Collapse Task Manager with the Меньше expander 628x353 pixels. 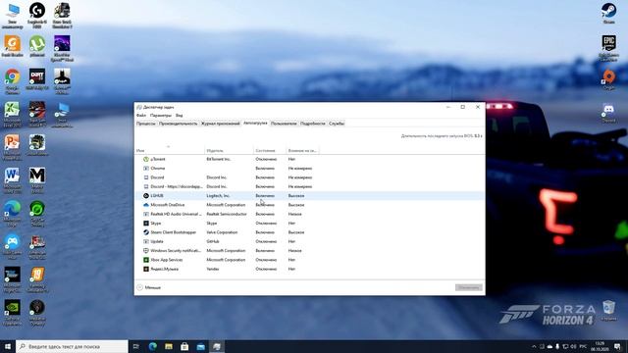point(148,287)
